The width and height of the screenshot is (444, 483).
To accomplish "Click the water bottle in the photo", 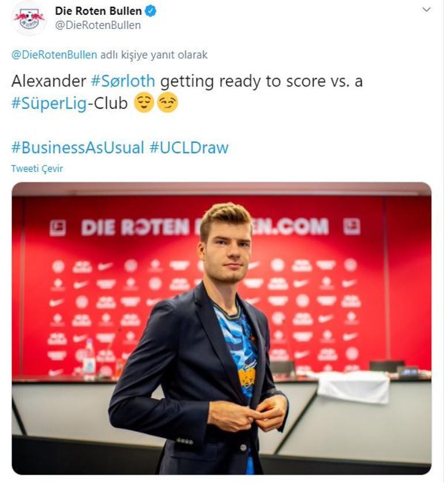I will pos(89,360).
